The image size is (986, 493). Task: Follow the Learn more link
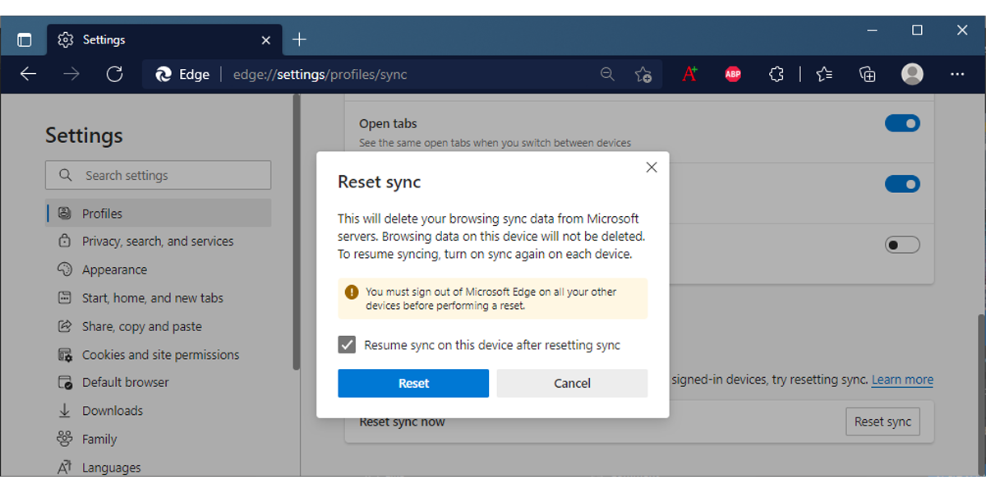coord(902,380)
